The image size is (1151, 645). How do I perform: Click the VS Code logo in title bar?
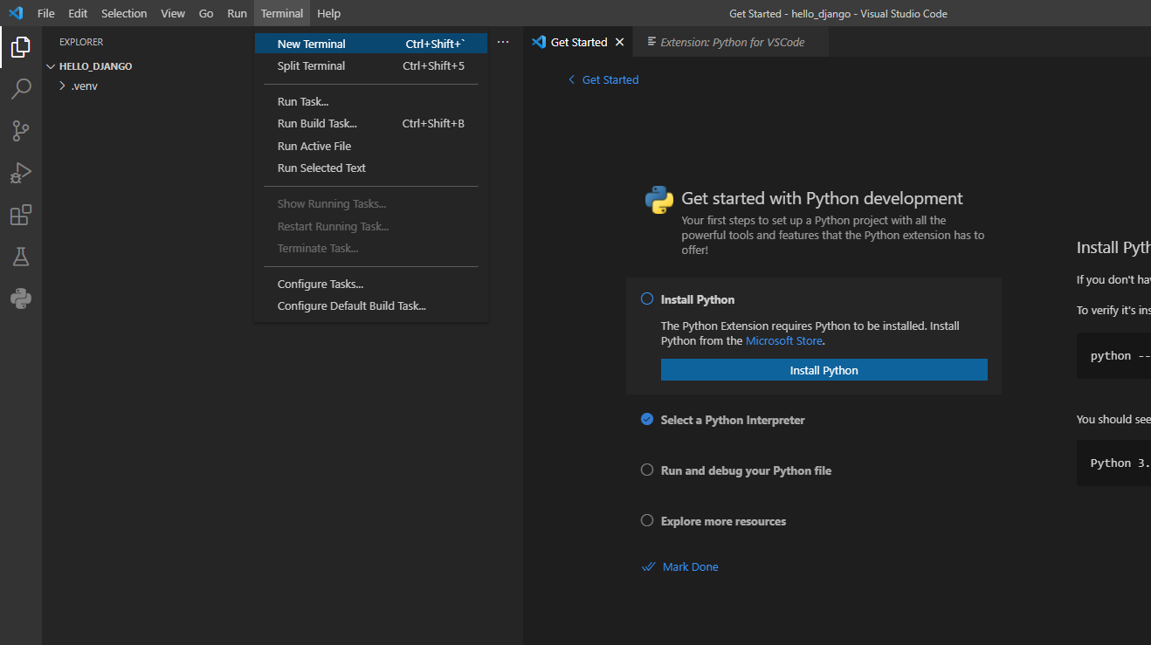(15, 13)
